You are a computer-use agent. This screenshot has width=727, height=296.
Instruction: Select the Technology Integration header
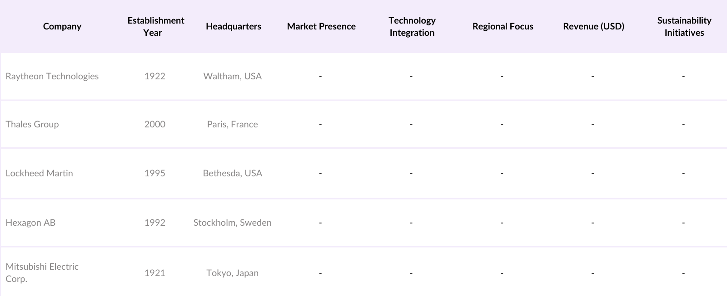point(412,26)
